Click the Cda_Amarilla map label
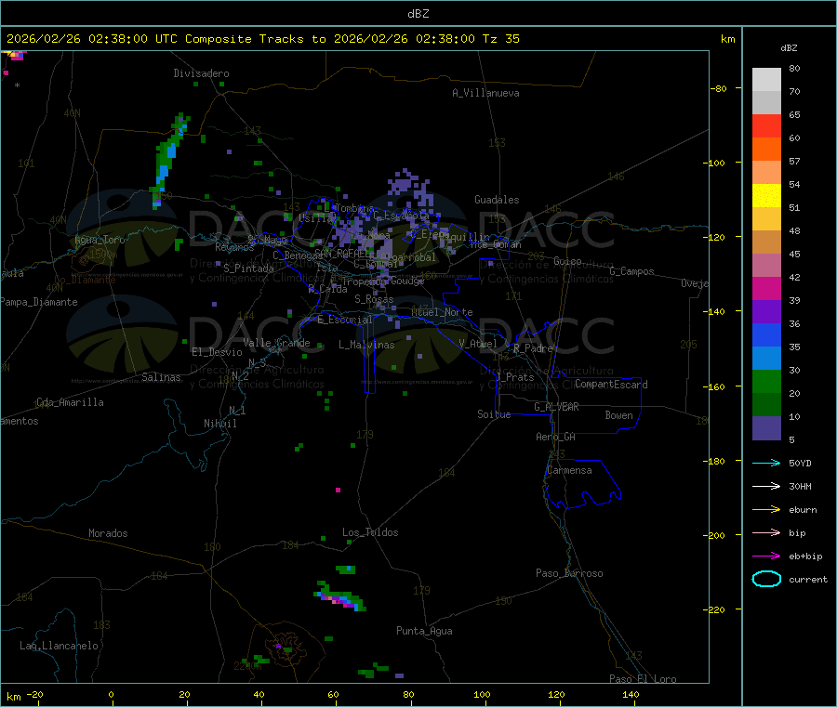This screenshot has width=837, height=707. (70, 402)
